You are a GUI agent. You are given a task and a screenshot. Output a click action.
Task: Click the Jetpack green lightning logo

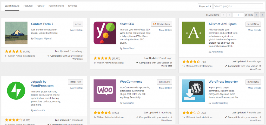click(x=16, y=91)
